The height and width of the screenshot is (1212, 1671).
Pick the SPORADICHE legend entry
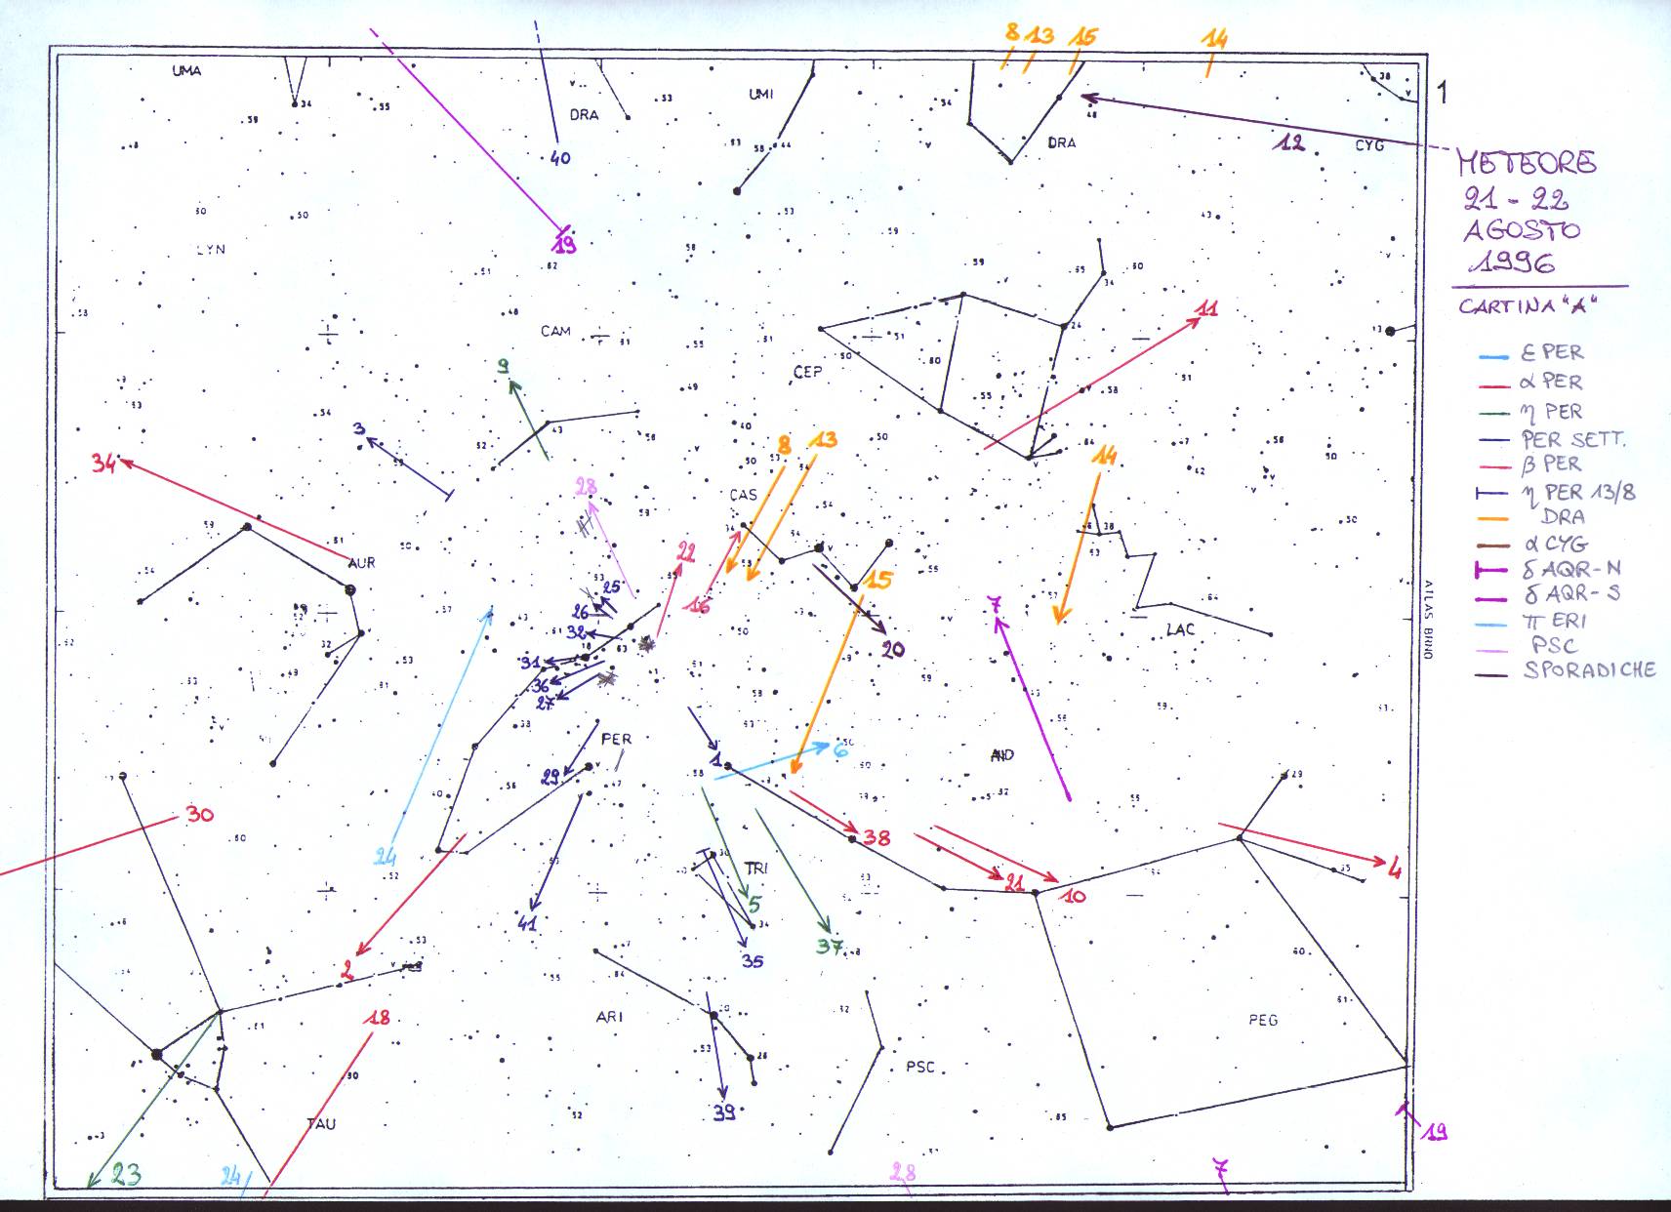pos(1588,670)
